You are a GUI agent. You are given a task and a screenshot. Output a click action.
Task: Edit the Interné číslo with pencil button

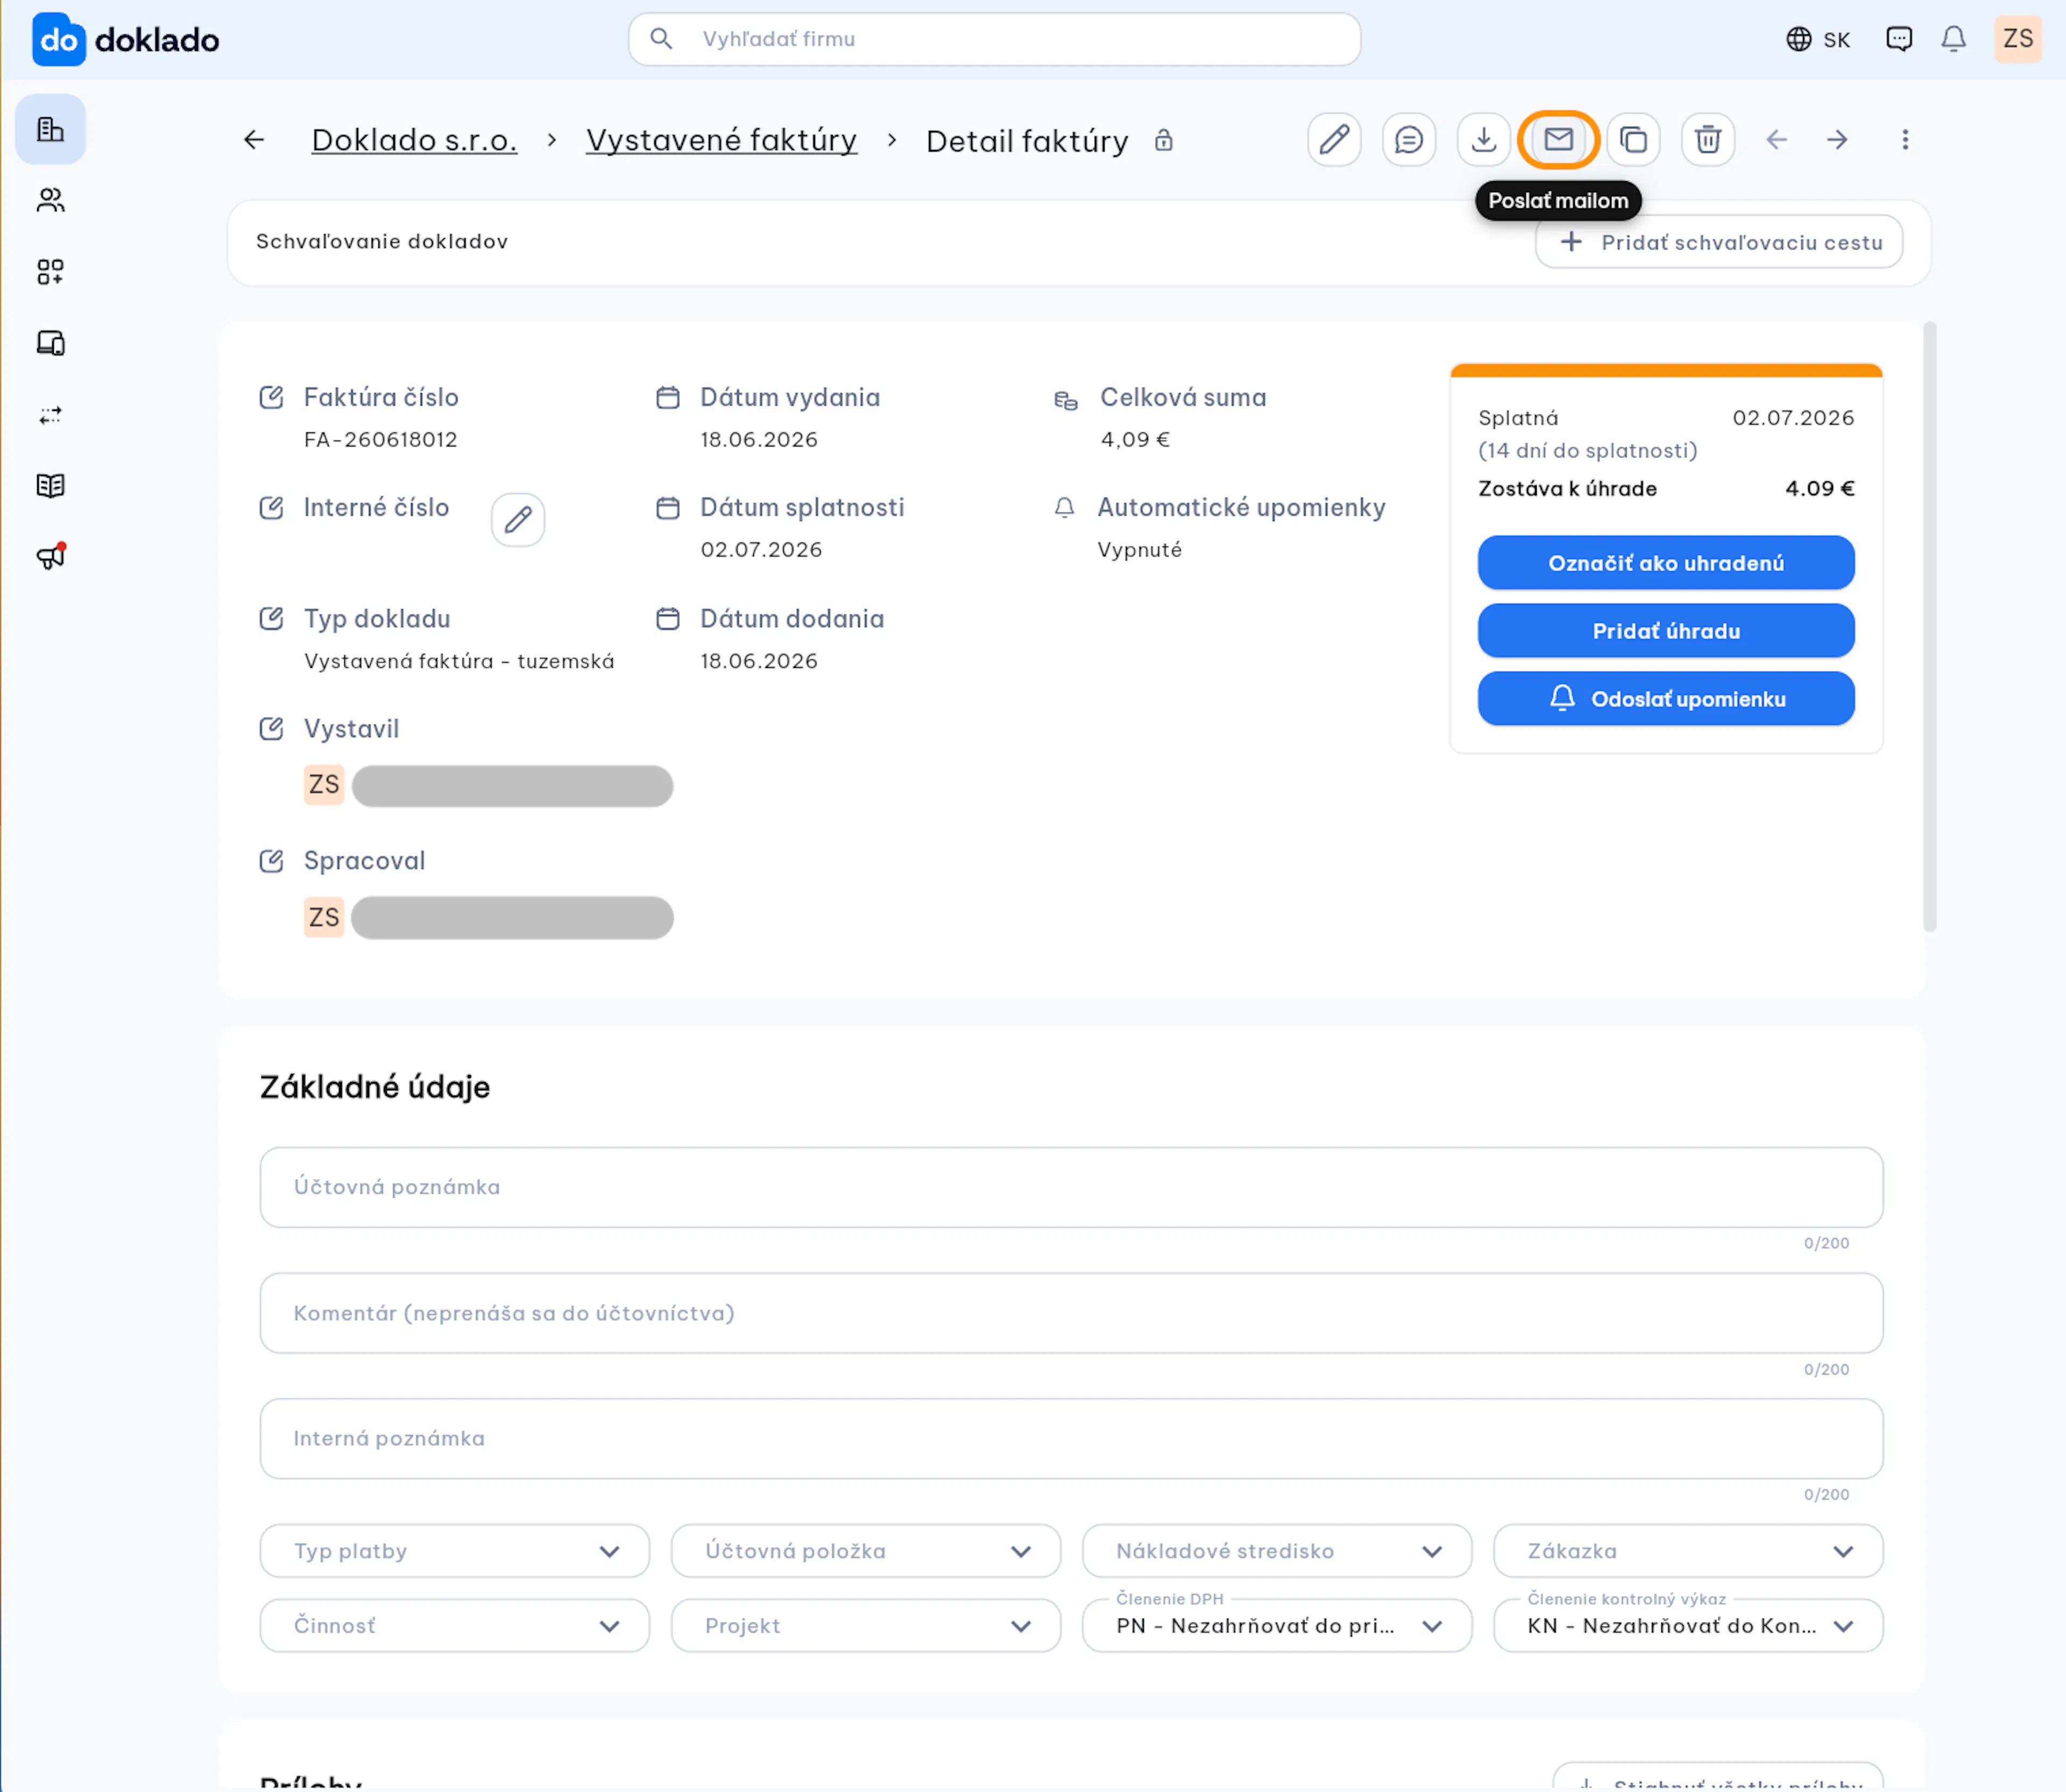pos(518,520)
